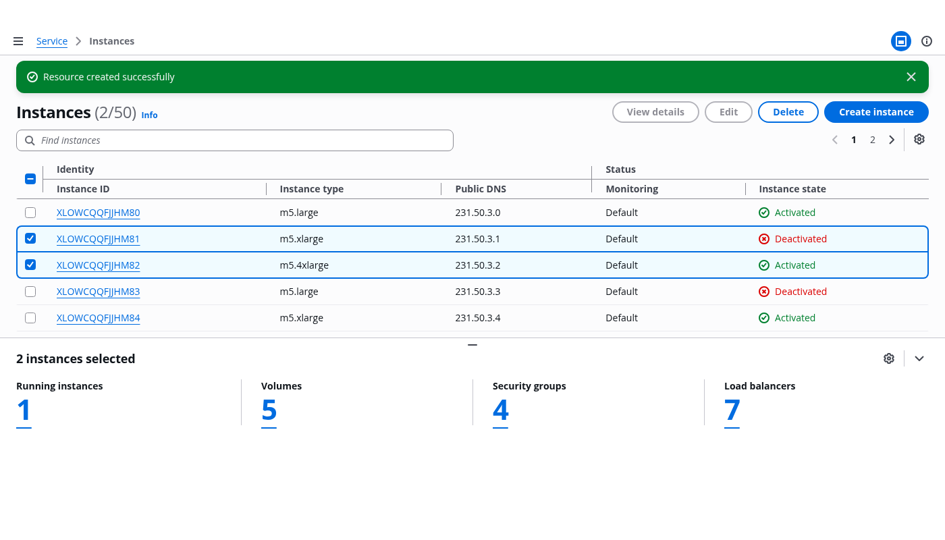Open instance XLOWCQQFJJHM81 link
The width and height of the screenshot is (945, 540).
click(99, 239)
